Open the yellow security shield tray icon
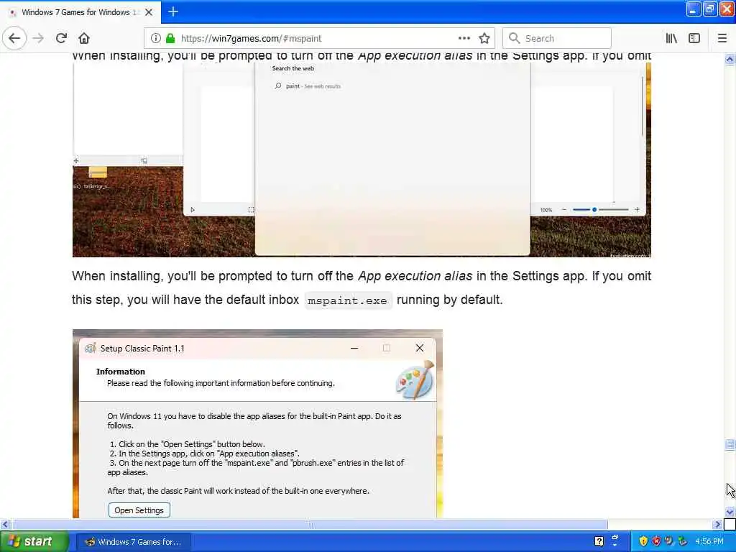The width and height of the screenshot is (736, 552). (643, 541)
